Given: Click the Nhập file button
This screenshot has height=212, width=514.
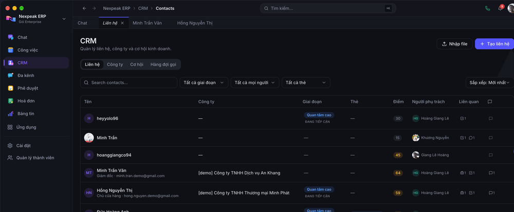Looking at the screenshot, I should (454, 44).
